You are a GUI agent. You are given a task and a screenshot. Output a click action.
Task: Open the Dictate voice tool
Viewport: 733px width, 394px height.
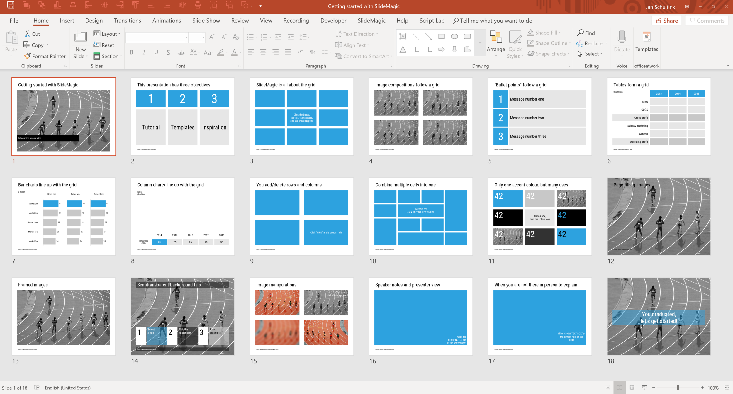point(622,41)
